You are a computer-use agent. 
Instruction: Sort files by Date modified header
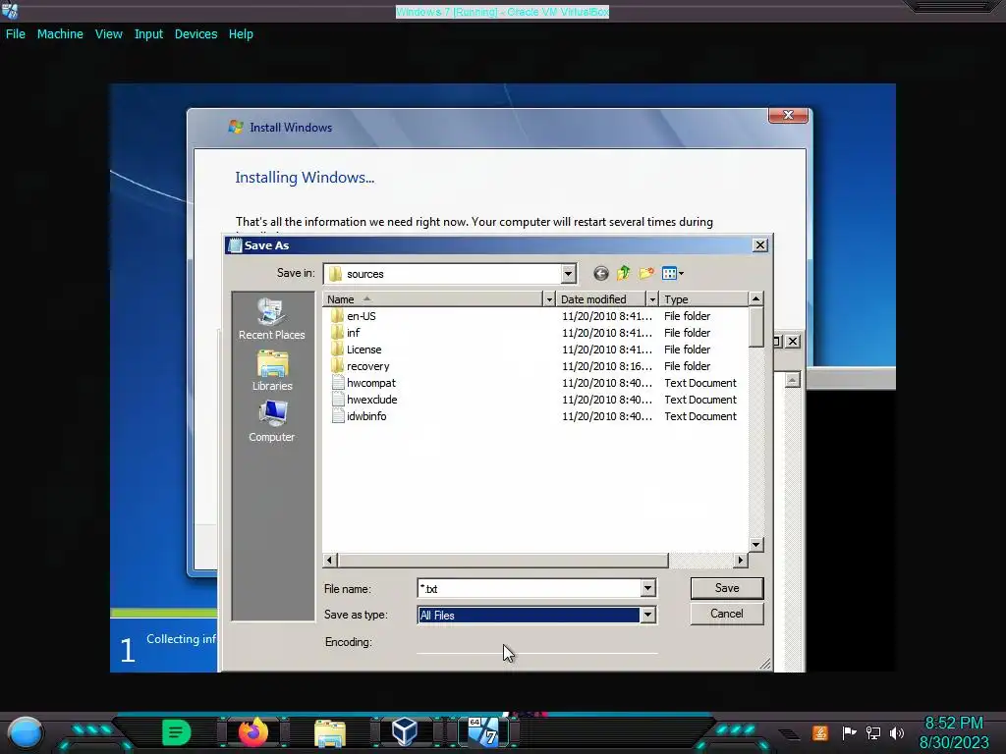coord(601,299)
